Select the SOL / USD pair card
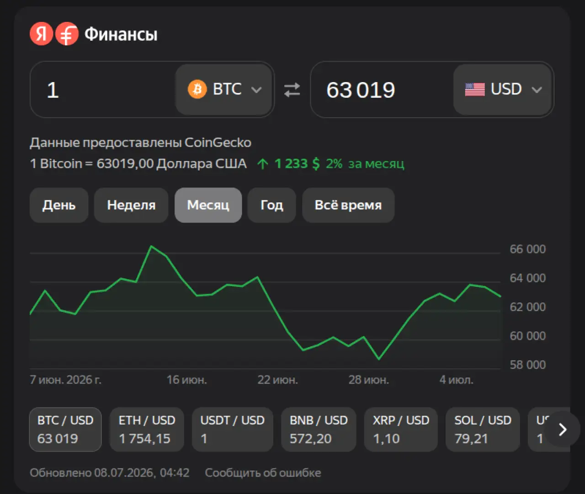 click(483, 429)
